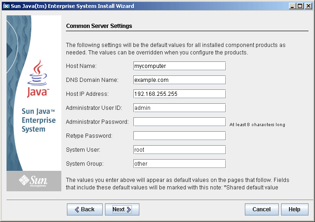Click the 'Host Name:' label
Screen dimensions: 315x222
pos(81,66)
